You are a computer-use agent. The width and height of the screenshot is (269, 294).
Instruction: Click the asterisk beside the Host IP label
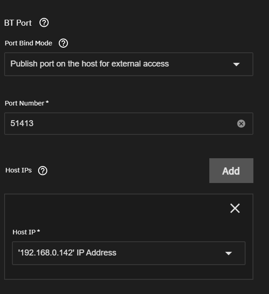pos(39,231)
